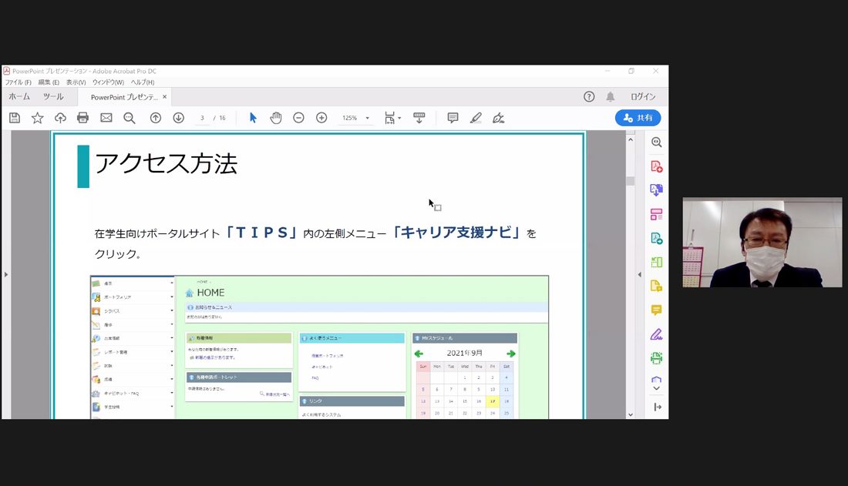Minimize the Acrobat window
The width and height of the screenshot is (848, 486).
click(x=607, y=71)
